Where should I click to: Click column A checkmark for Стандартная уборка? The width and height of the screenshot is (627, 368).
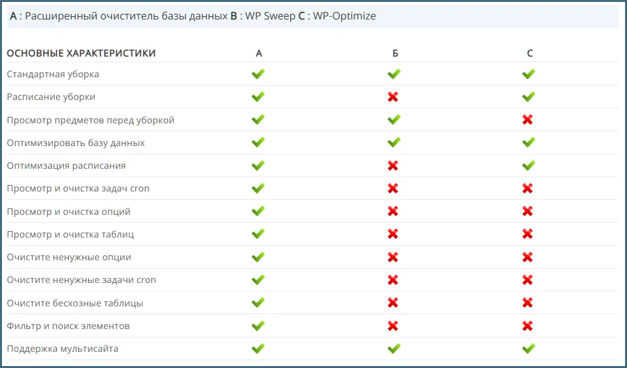[258, 74]
